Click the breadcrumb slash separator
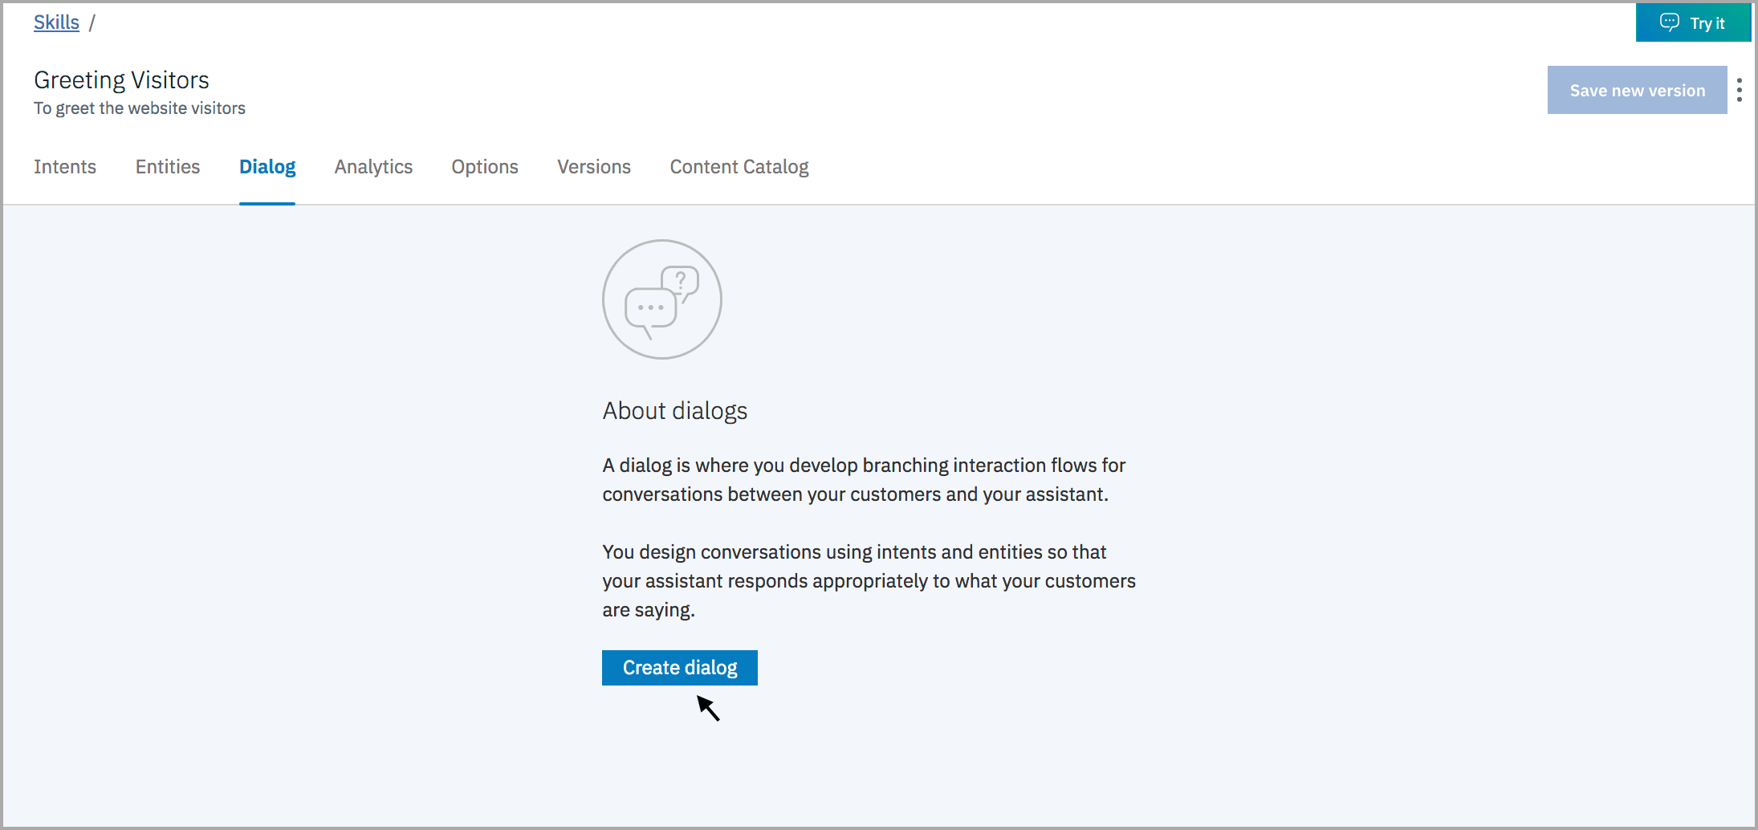Screen dimensions: 1758x830 tap(92, 22)
